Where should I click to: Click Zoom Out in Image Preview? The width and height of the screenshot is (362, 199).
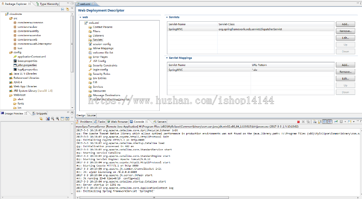(x=53, y=119)
